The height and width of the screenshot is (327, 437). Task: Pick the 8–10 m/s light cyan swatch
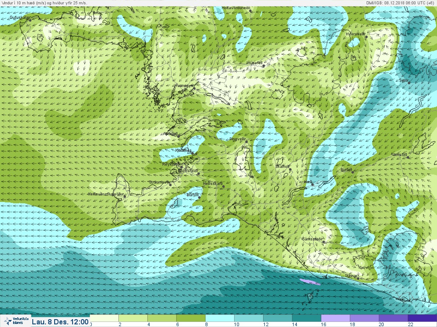(x=220, y=318)
